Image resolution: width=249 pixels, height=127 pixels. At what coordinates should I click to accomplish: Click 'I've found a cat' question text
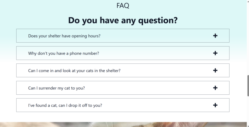65,105
